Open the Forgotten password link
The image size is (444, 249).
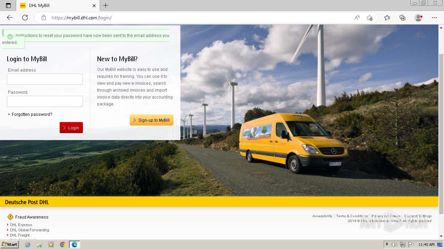click(32, 114)
